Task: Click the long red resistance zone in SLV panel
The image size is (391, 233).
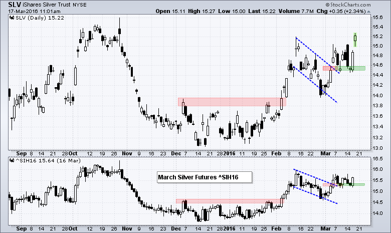Action: 232,102
